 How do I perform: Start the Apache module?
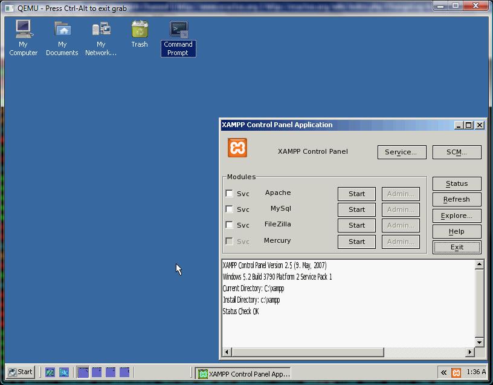tap(356, 194)
